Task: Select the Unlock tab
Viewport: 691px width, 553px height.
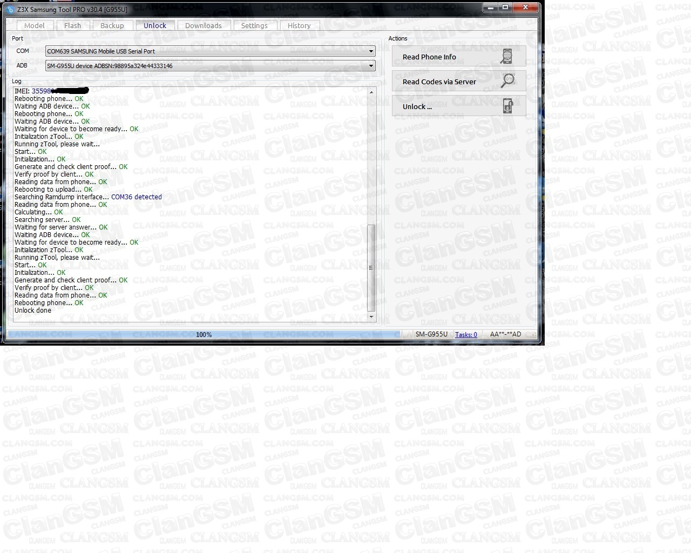Action: point(155,25)
